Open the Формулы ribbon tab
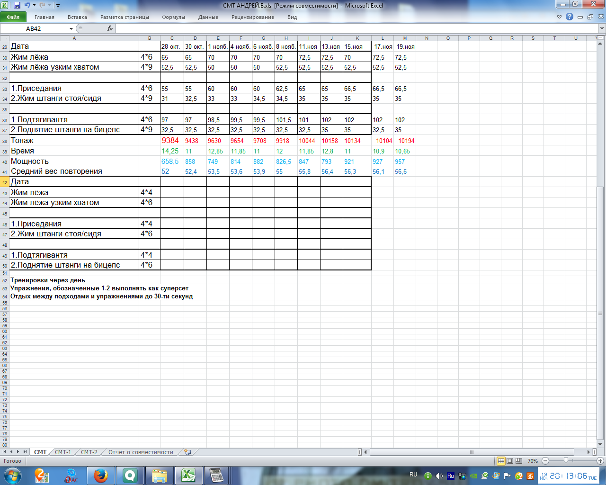 (x=173, y=17)
